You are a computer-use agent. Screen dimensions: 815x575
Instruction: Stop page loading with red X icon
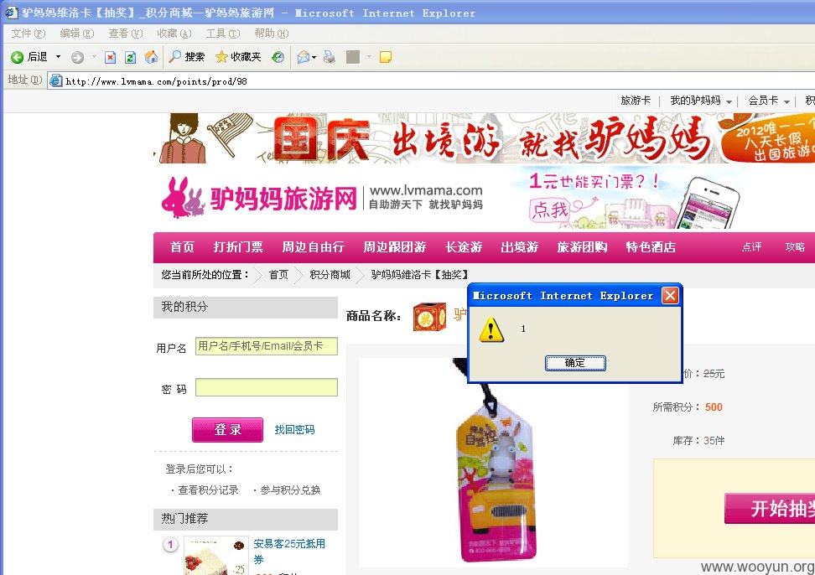[x=110, y=57]
